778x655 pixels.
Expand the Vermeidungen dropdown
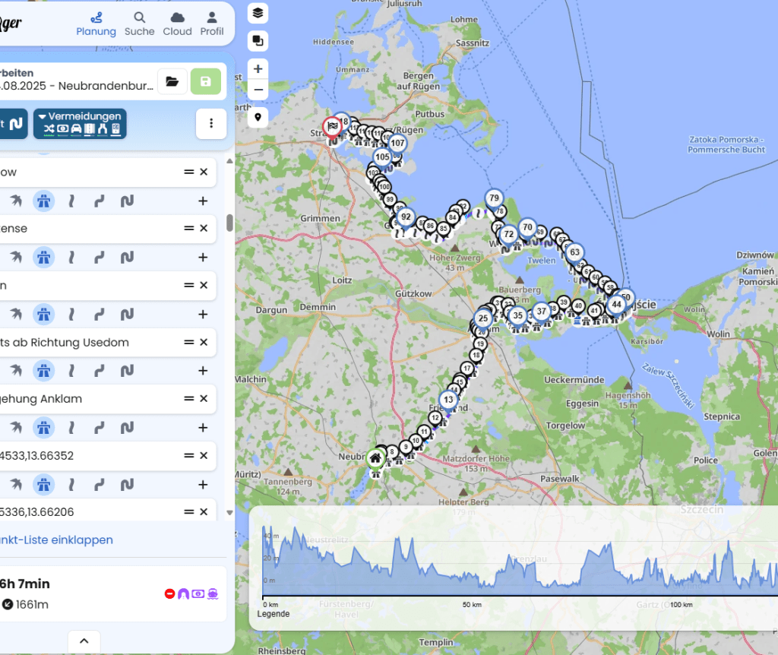tap(80, 123)
